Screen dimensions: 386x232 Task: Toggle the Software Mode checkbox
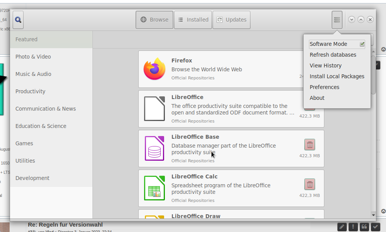click(362, 44)
